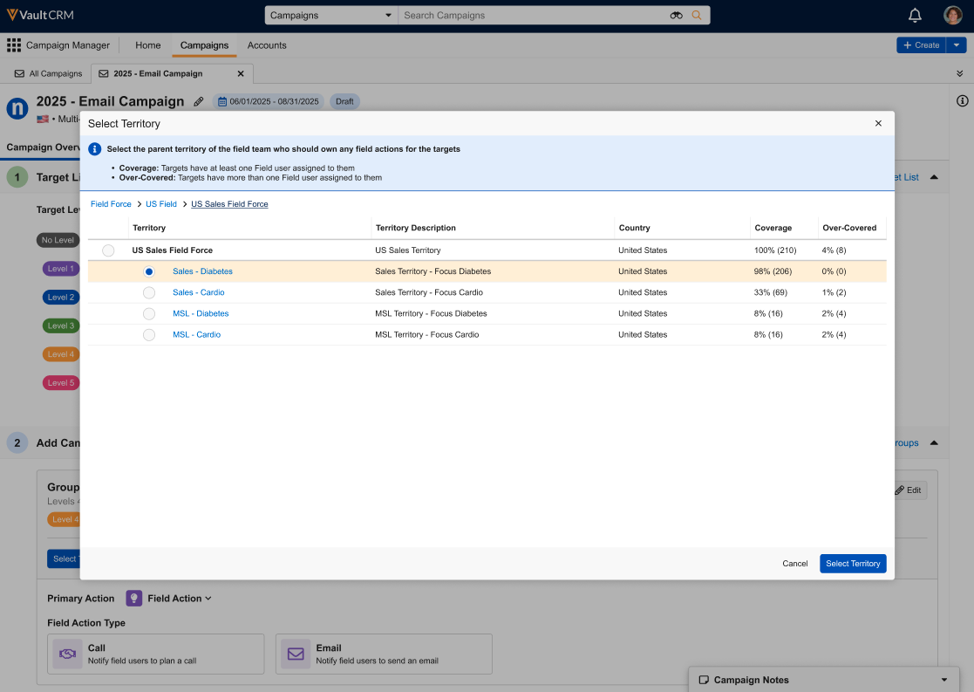Click the orange search magnifier icon
Image resolution: width=974 pixels, height=692 pixels.
pyautogui.click(x=697, y=16)
